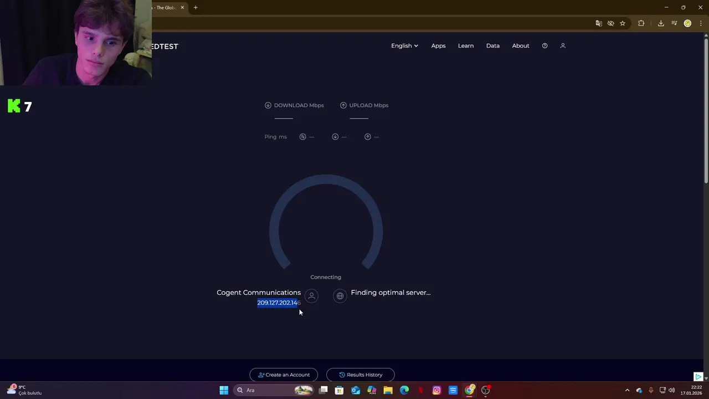Click the download ping latency icon
This screenshot has width=709, height=399.
point(335,137)
